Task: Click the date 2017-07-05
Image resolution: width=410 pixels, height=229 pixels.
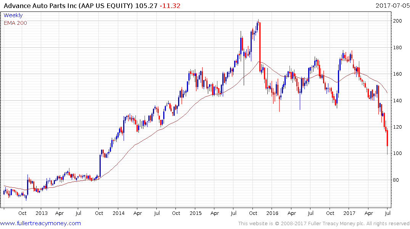Action: (392, 5)
